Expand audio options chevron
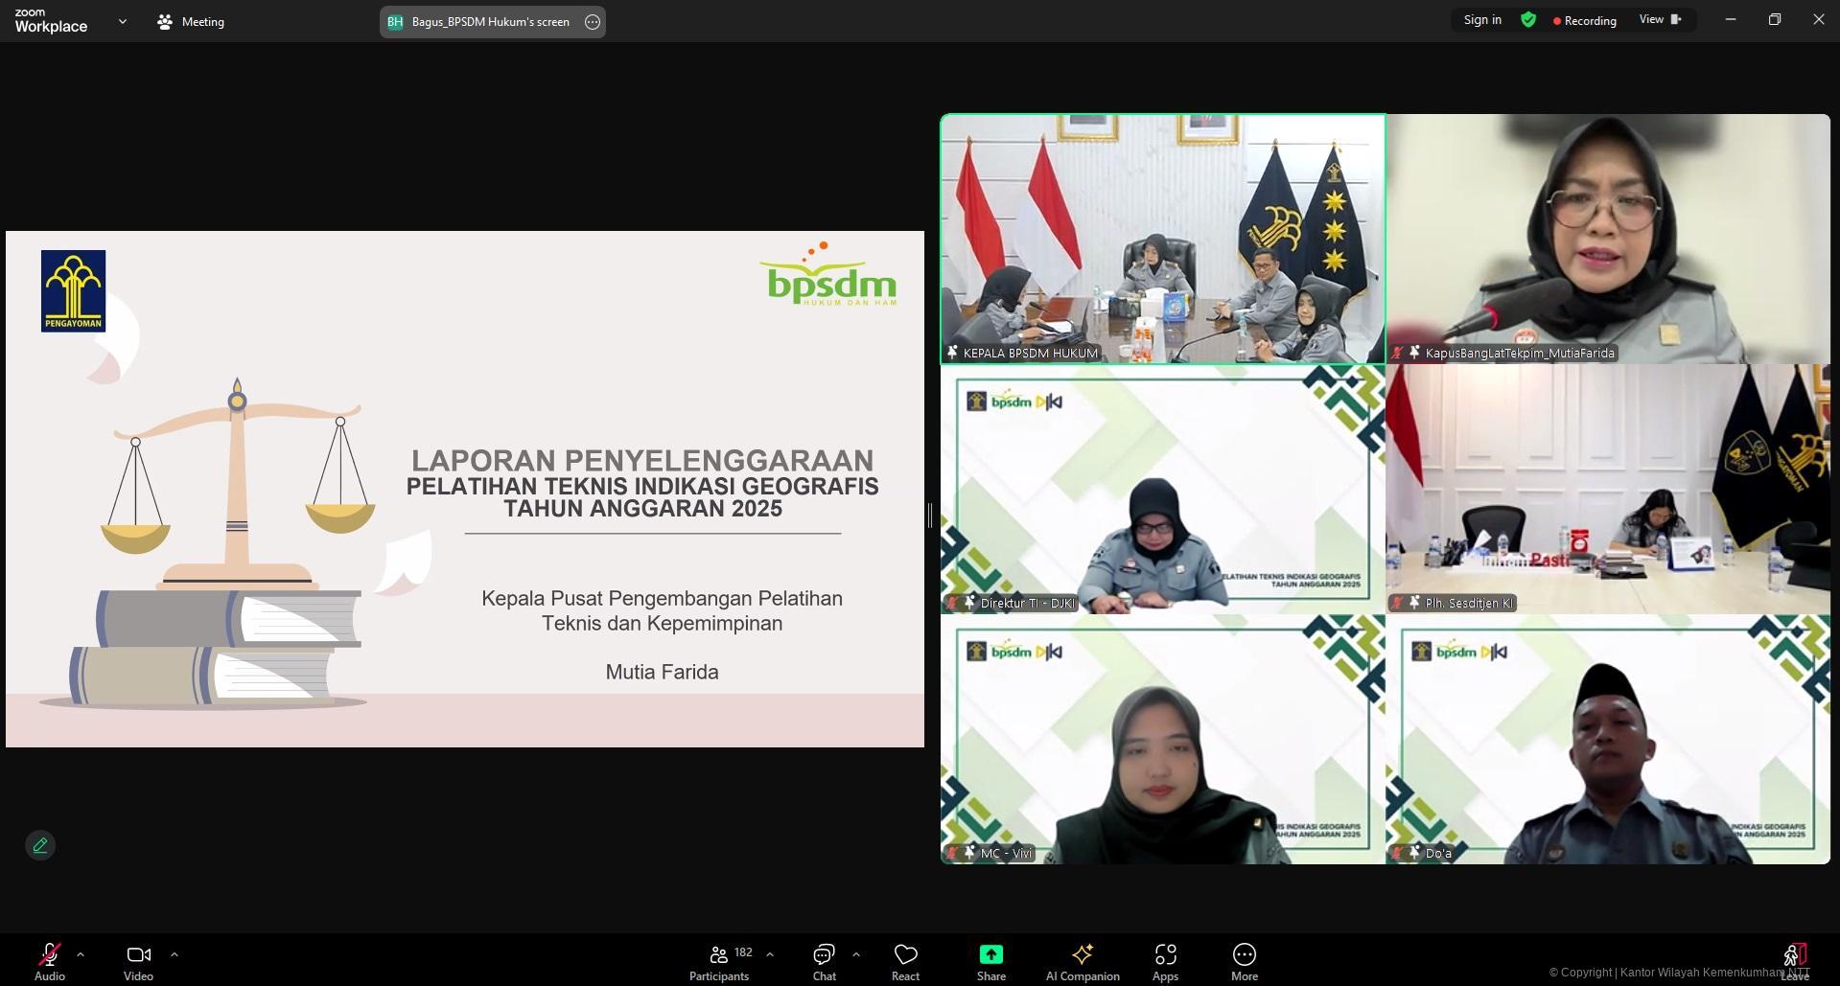Image resolution: width=1840 pixels, height=986 pixels. click(81, 954)
